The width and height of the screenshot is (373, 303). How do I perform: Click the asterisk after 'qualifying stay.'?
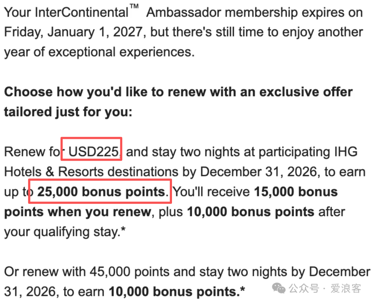tap(123, 229)
